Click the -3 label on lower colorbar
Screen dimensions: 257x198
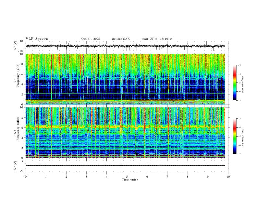pyautogui.click(x=239, y=119)
